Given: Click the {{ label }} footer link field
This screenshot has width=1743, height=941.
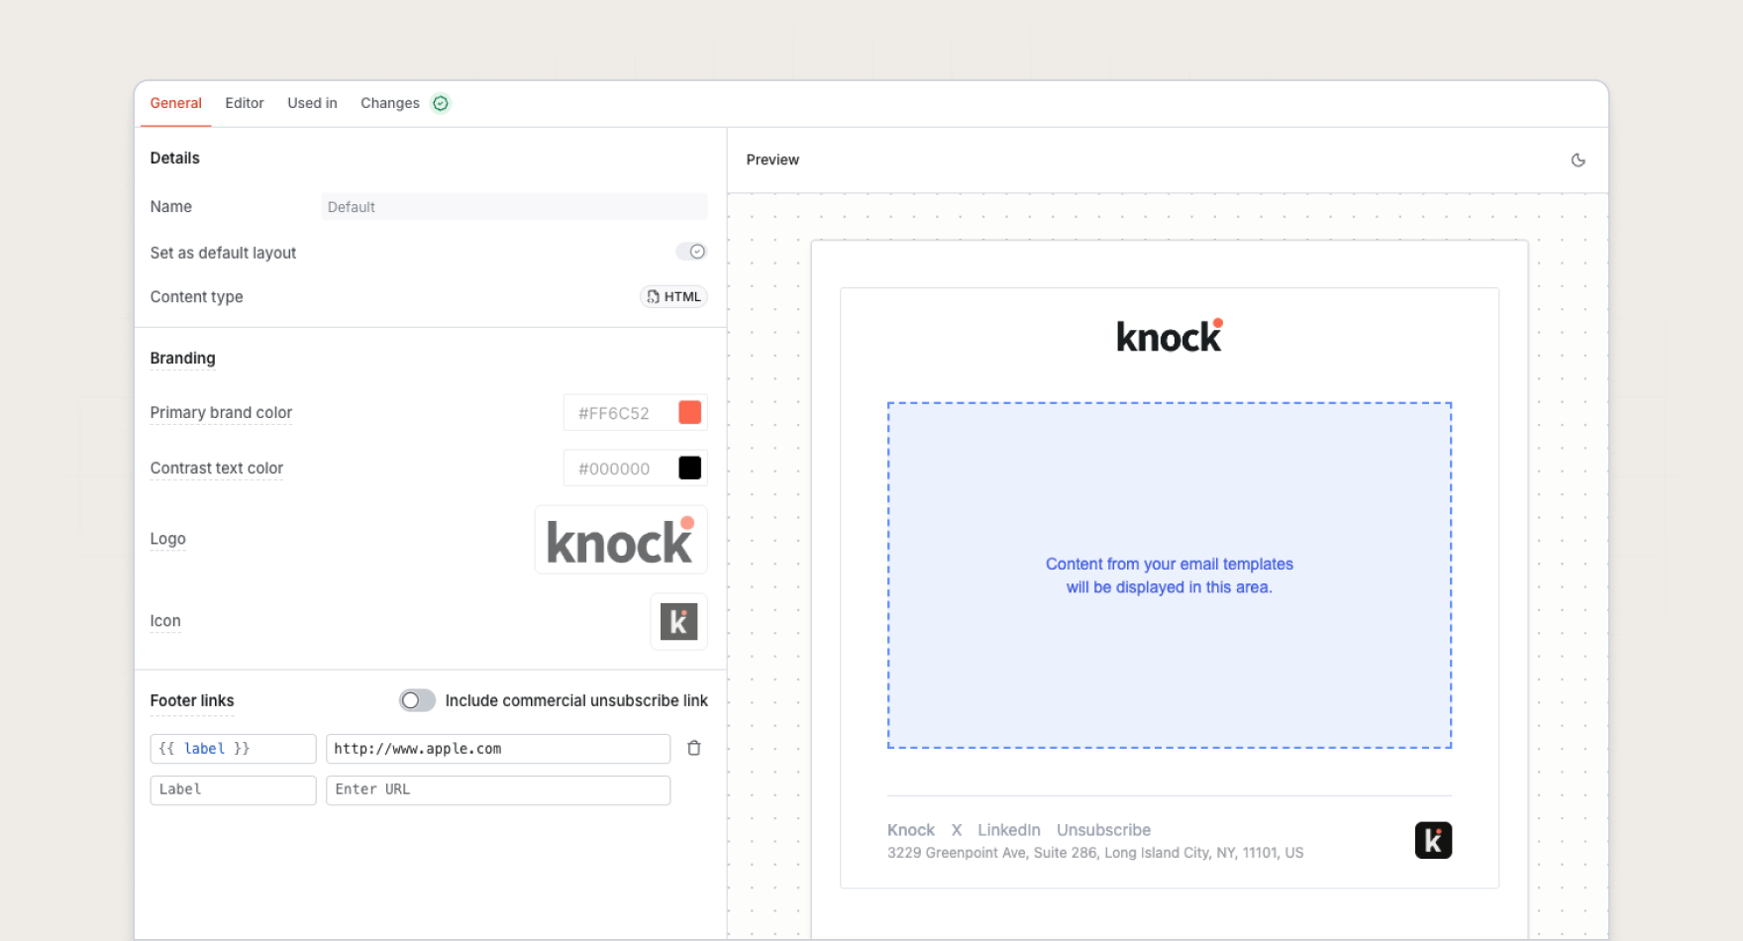Looking at the screenshot, I should coord(233,749).
